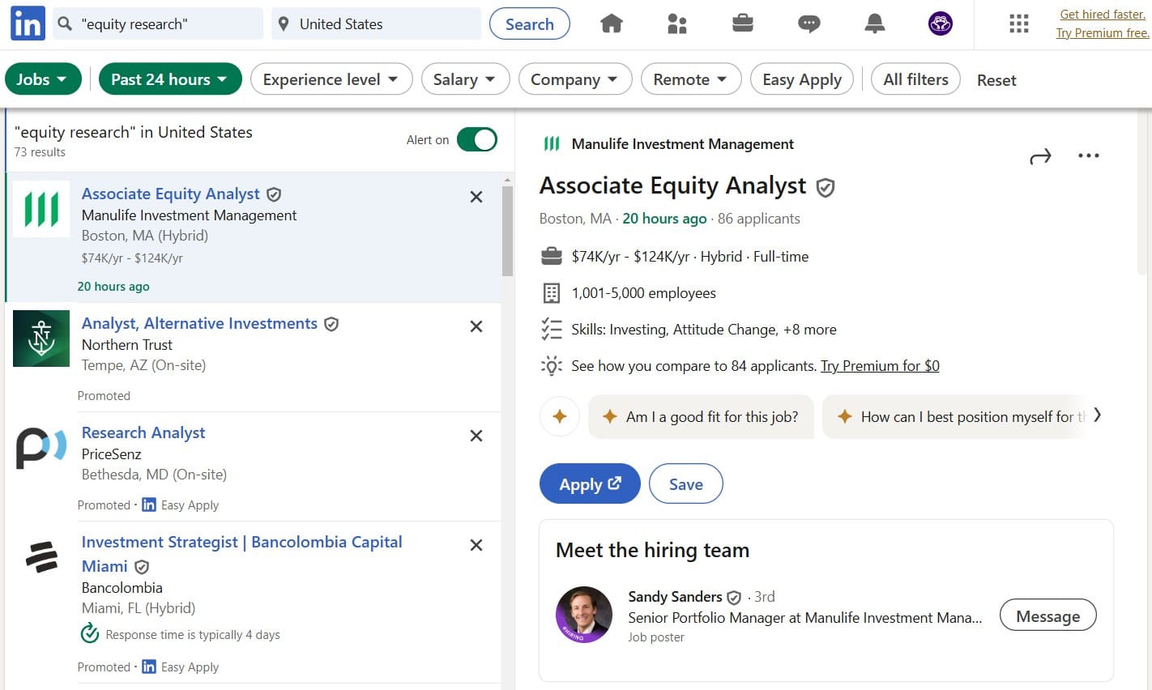Show next AI suggestion chevron
Screen dimensions: 1152x690
tap(1097, 415)
